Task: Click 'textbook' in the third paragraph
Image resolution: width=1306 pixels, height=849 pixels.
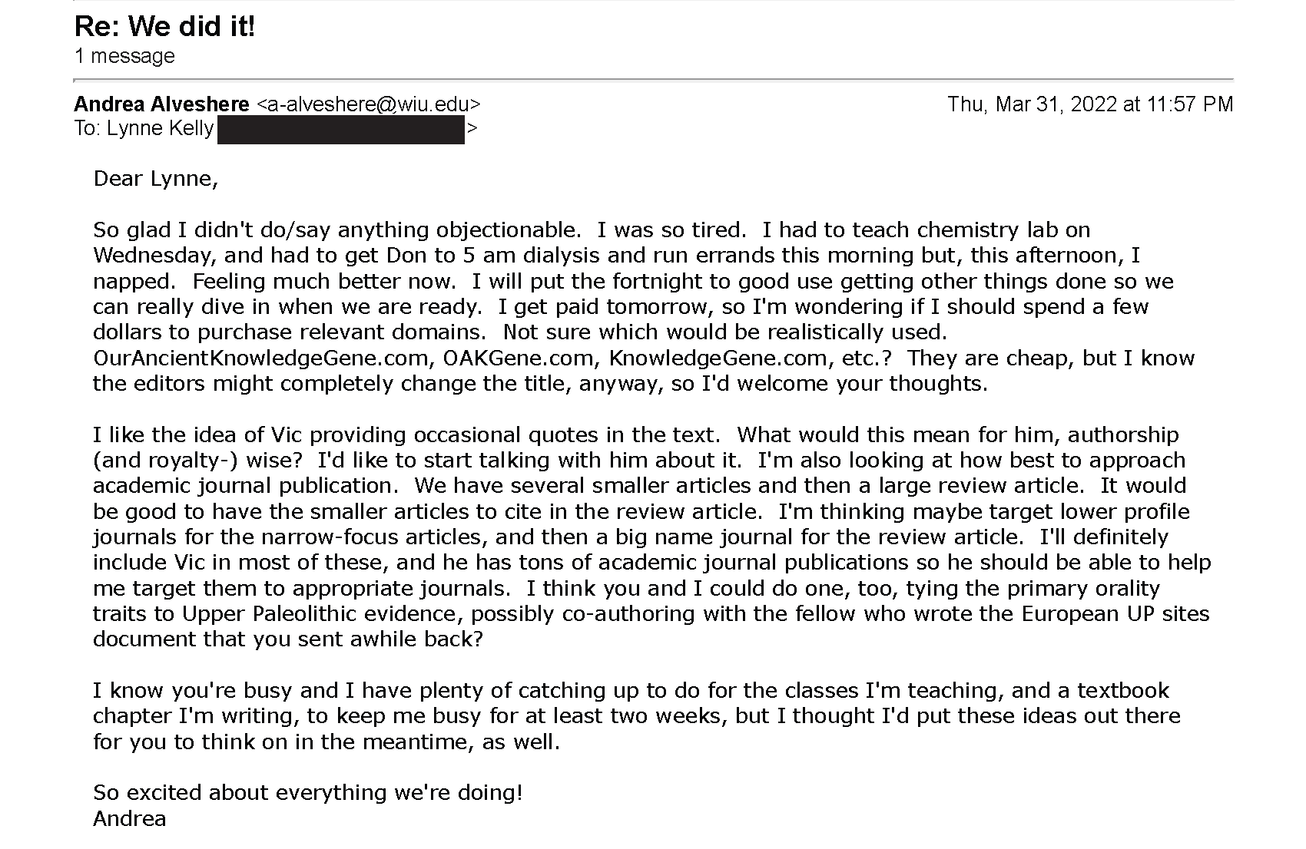Action: click(x=1123, y=691)
